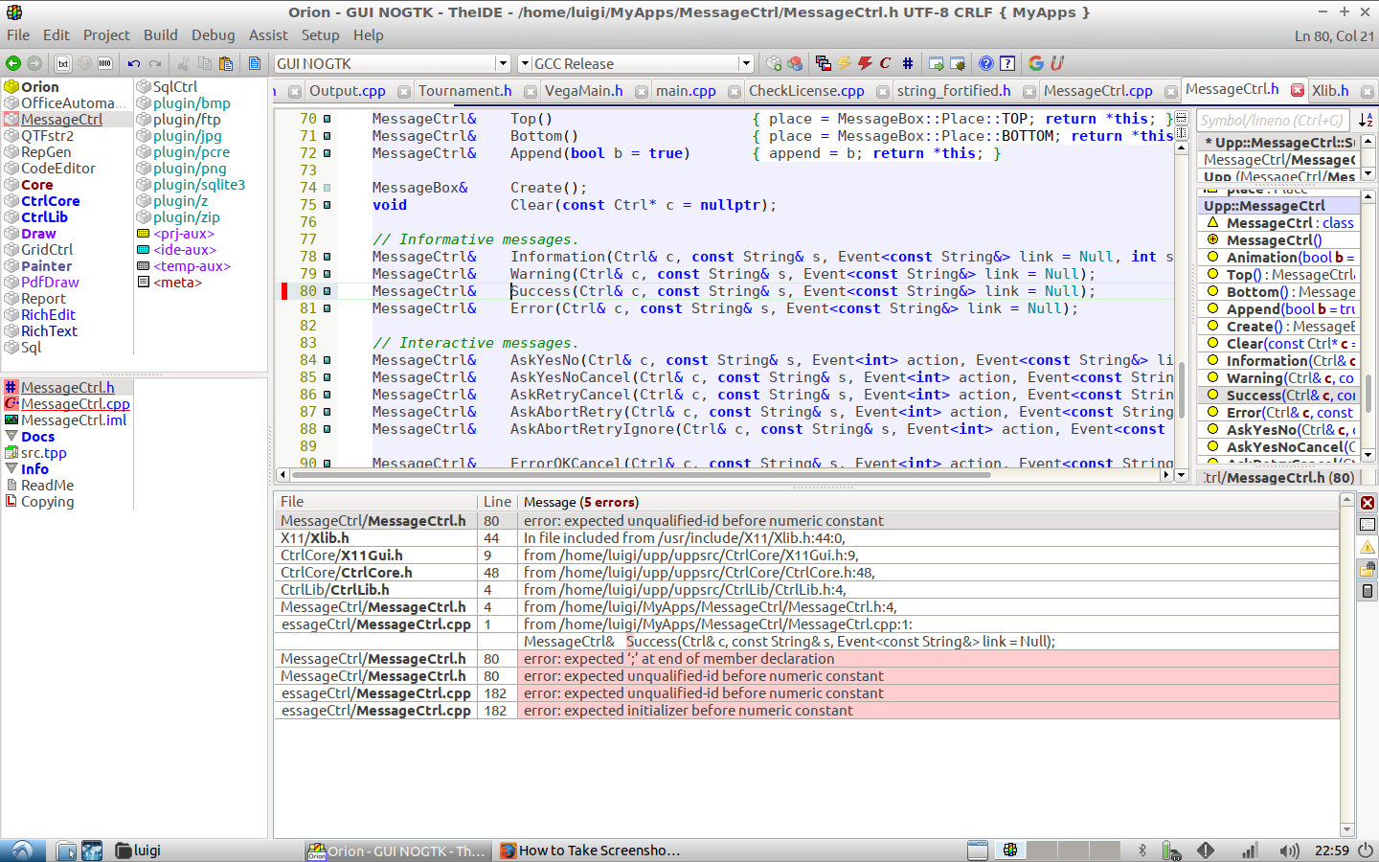
Task: Open the Google search G icon
Action: click(x=1035, y=63)
